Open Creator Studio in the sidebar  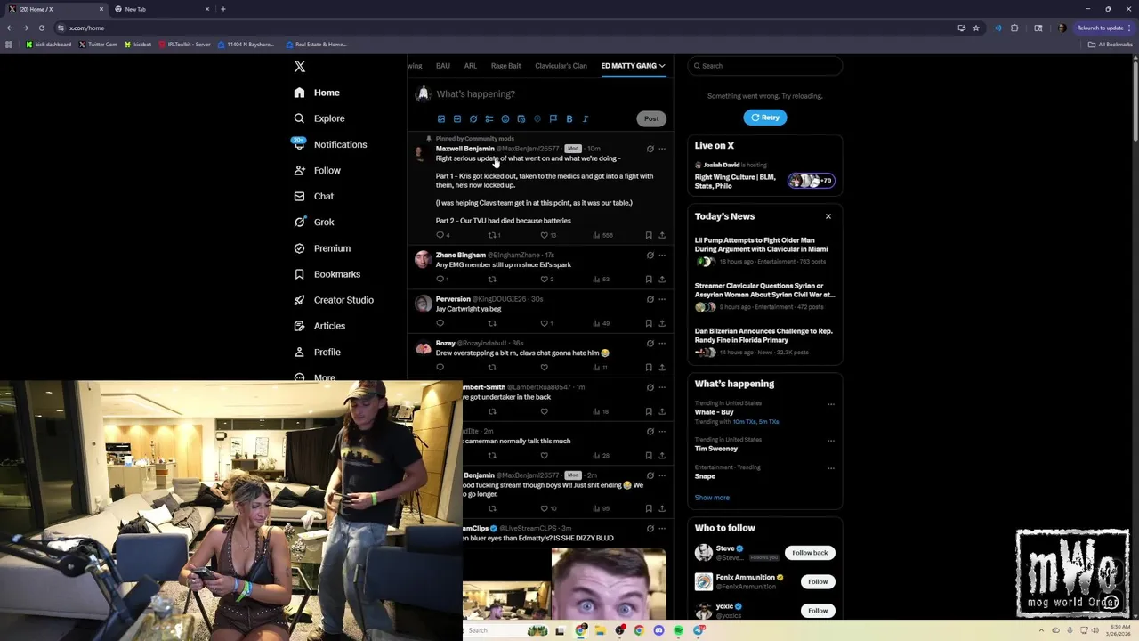(333, 300)
